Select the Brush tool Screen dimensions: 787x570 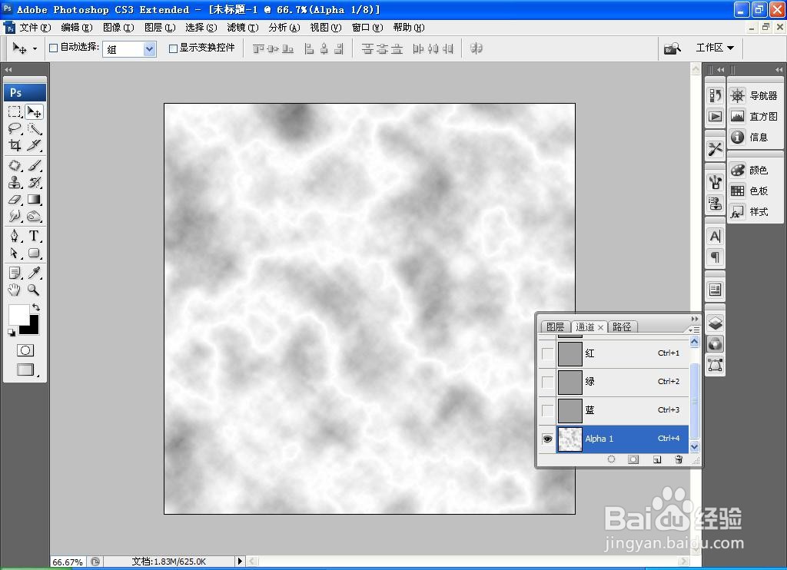pos(34,165)
